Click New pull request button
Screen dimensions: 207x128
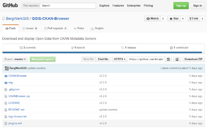[43, 59]
